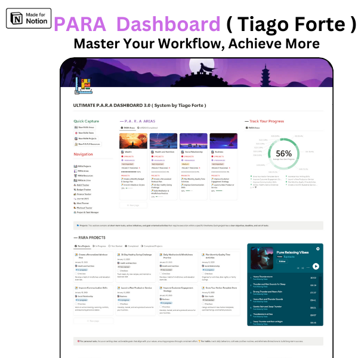Click the icon beside the Business card title
The width and height of the screenshot is (358, 358).
(x=212, y=152)
